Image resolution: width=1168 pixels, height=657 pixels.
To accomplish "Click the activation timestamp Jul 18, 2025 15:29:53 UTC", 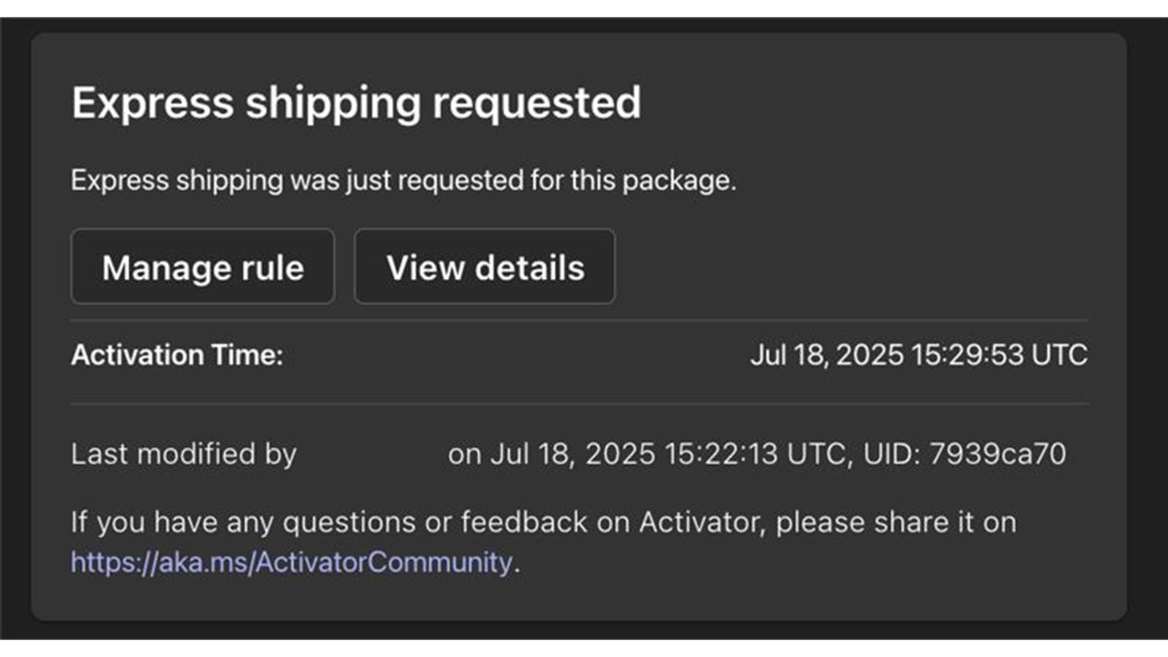I will (x=920, y=355).
